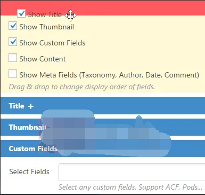Collapse the Custom Fields section header
Viewport: 205px width, 195px height.
click(x=103, y=149)
